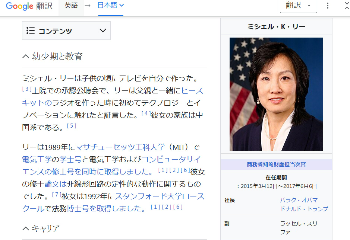Open the マサチューセッツ工科大学 link

[120, 147]
